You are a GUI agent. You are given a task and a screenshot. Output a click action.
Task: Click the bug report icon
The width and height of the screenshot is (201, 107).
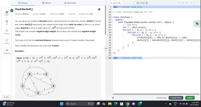point(99,9)
